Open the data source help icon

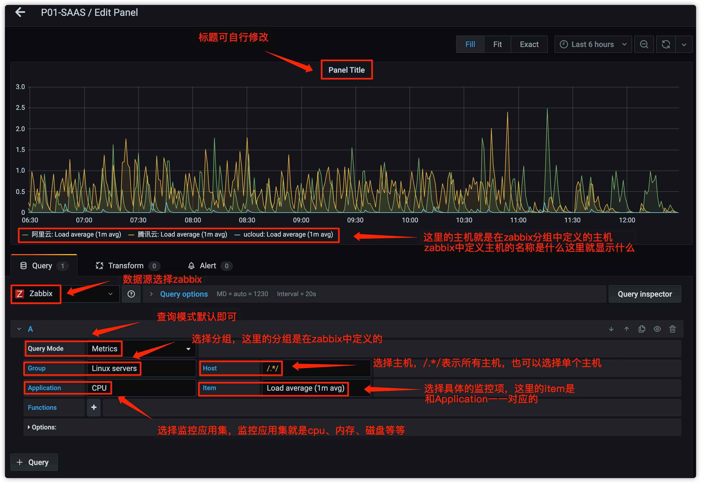click(x=131, y=294)
